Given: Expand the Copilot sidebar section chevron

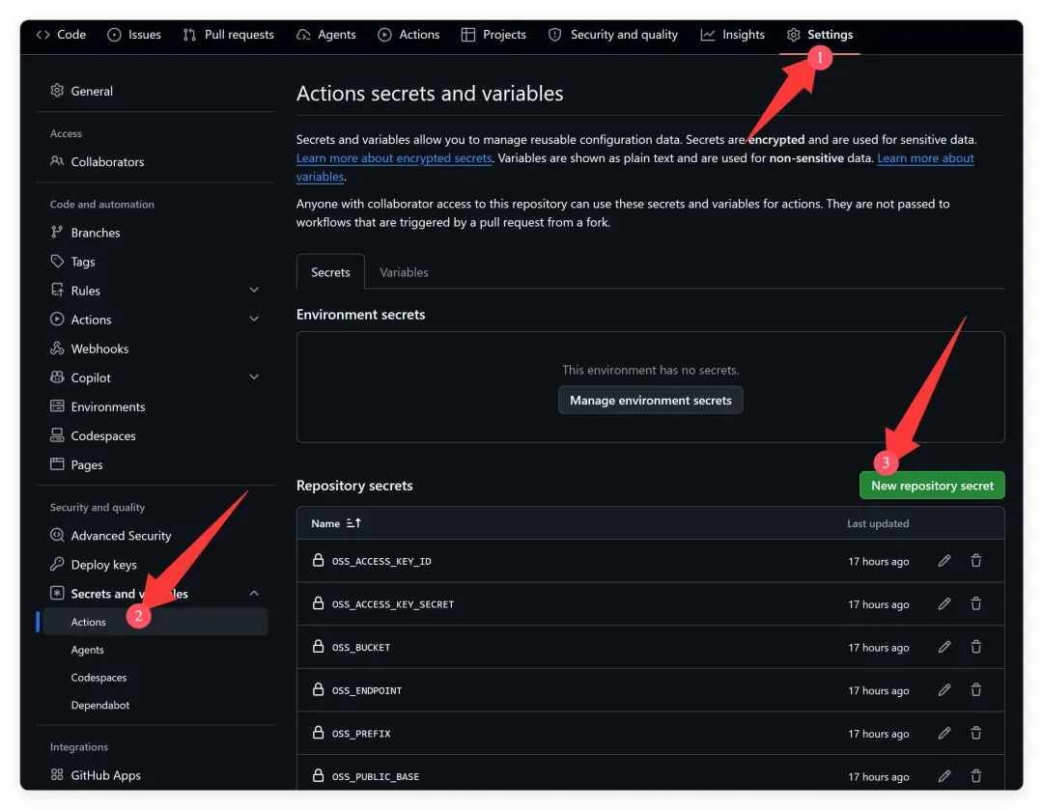Looking at the screenshot, I should coord(254,377).
